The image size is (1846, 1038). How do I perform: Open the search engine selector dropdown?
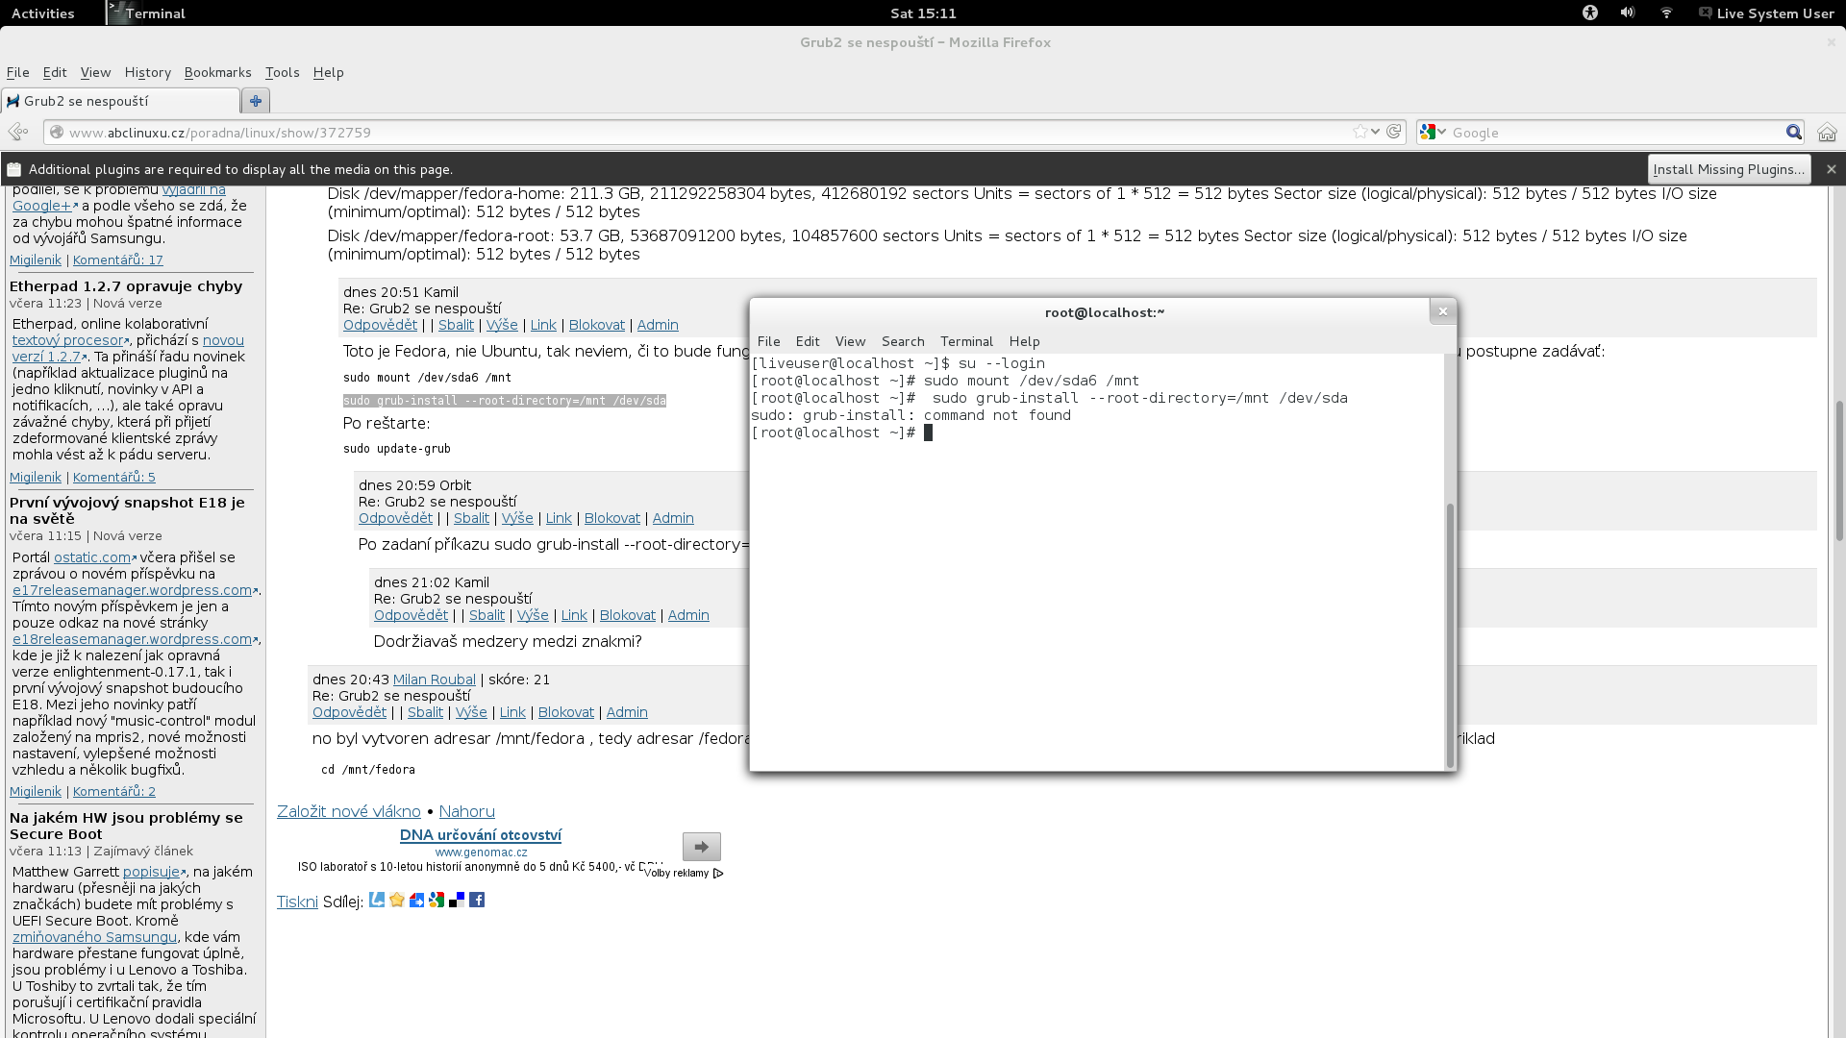1433,132
